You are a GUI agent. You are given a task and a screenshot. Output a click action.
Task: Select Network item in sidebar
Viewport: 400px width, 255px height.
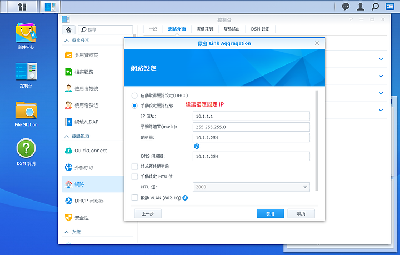coord(93,184)
